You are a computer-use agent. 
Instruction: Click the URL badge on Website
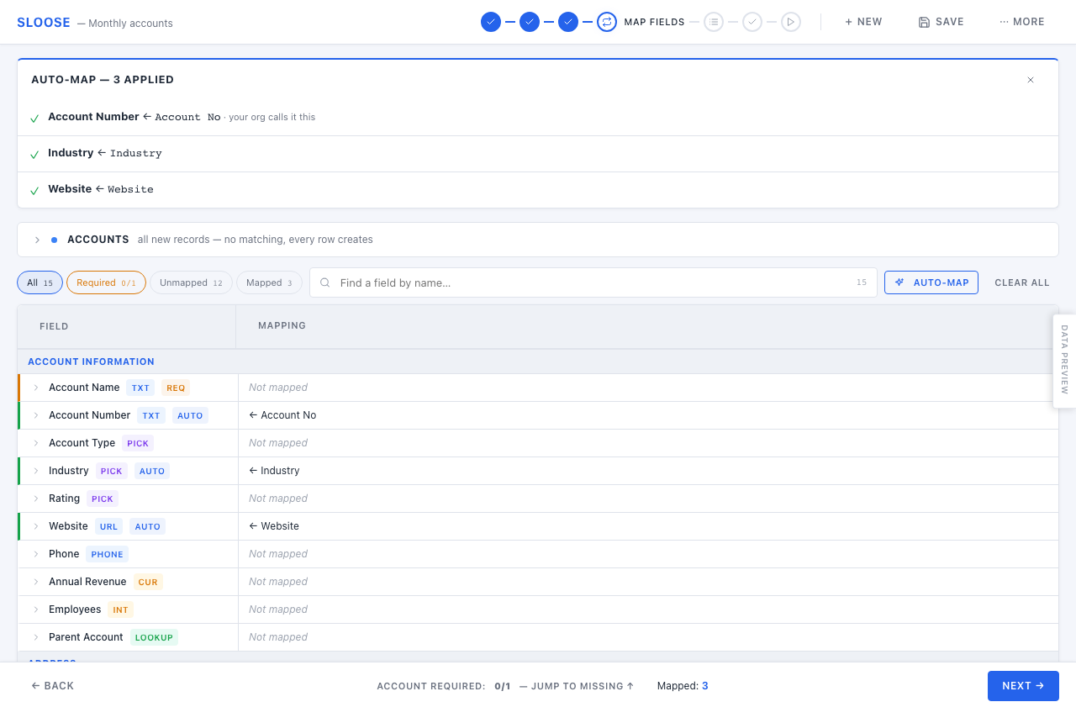click(108, 526)
